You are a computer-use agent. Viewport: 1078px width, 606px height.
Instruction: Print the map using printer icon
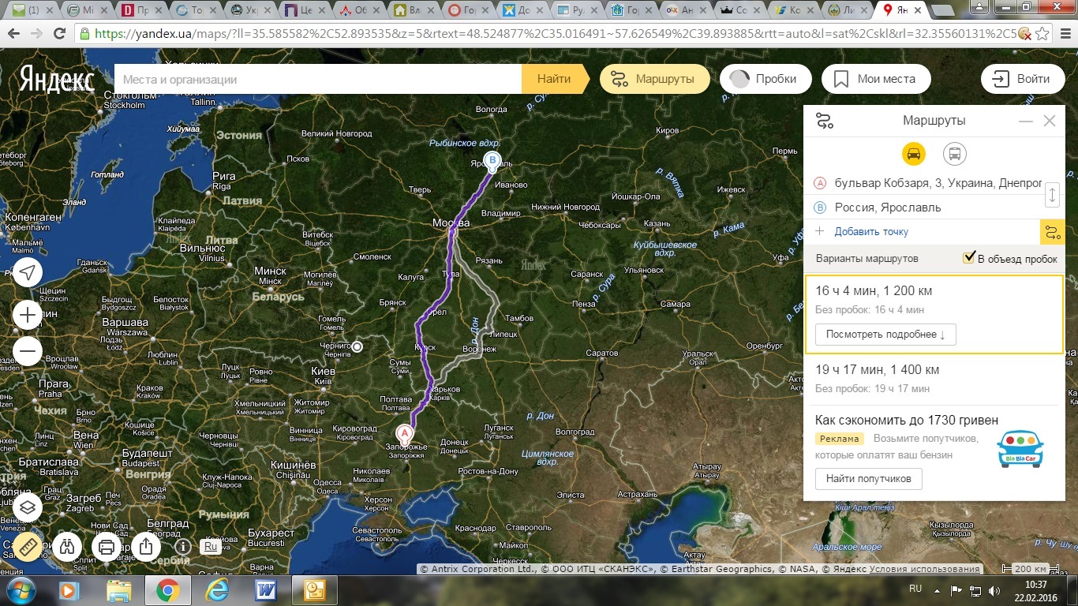[x=107, y=546]
